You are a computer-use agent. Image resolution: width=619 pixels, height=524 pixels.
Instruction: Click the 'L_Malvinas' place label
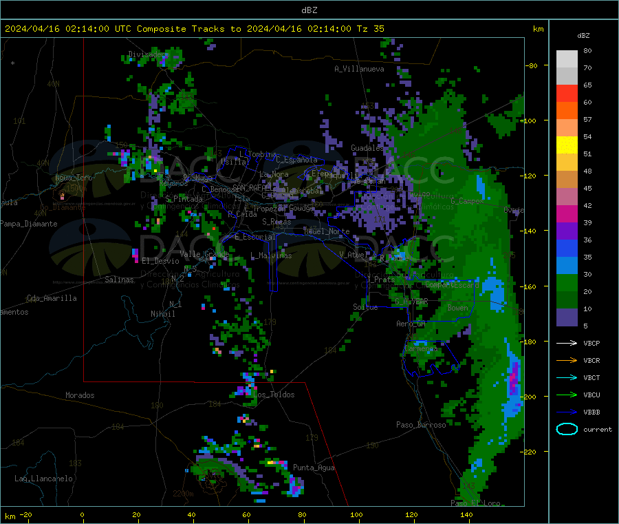click(271, 255)
